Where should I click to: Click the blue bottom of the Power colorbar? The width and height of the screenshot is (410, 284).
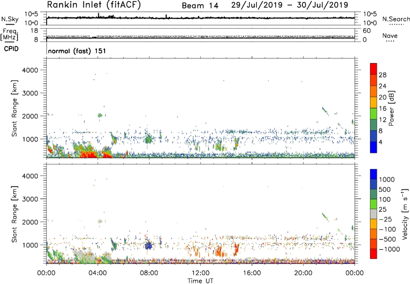374,148
